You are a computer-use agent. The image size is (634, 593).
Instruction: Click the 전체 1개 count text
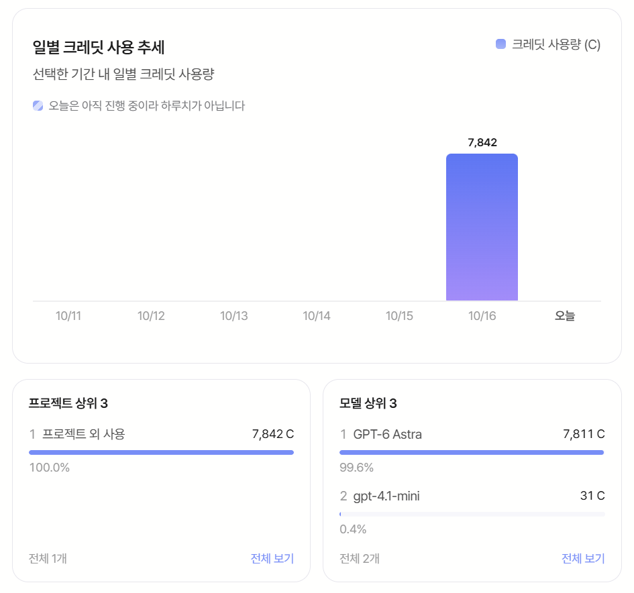click(48, 558)
